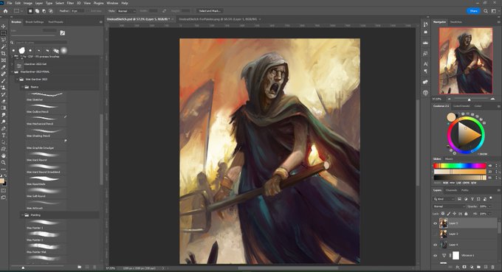The height and width of the screenshot is (272, 502).
Task: Hide Layer 5 using its eye icon
Action: [x=435, y=223]
